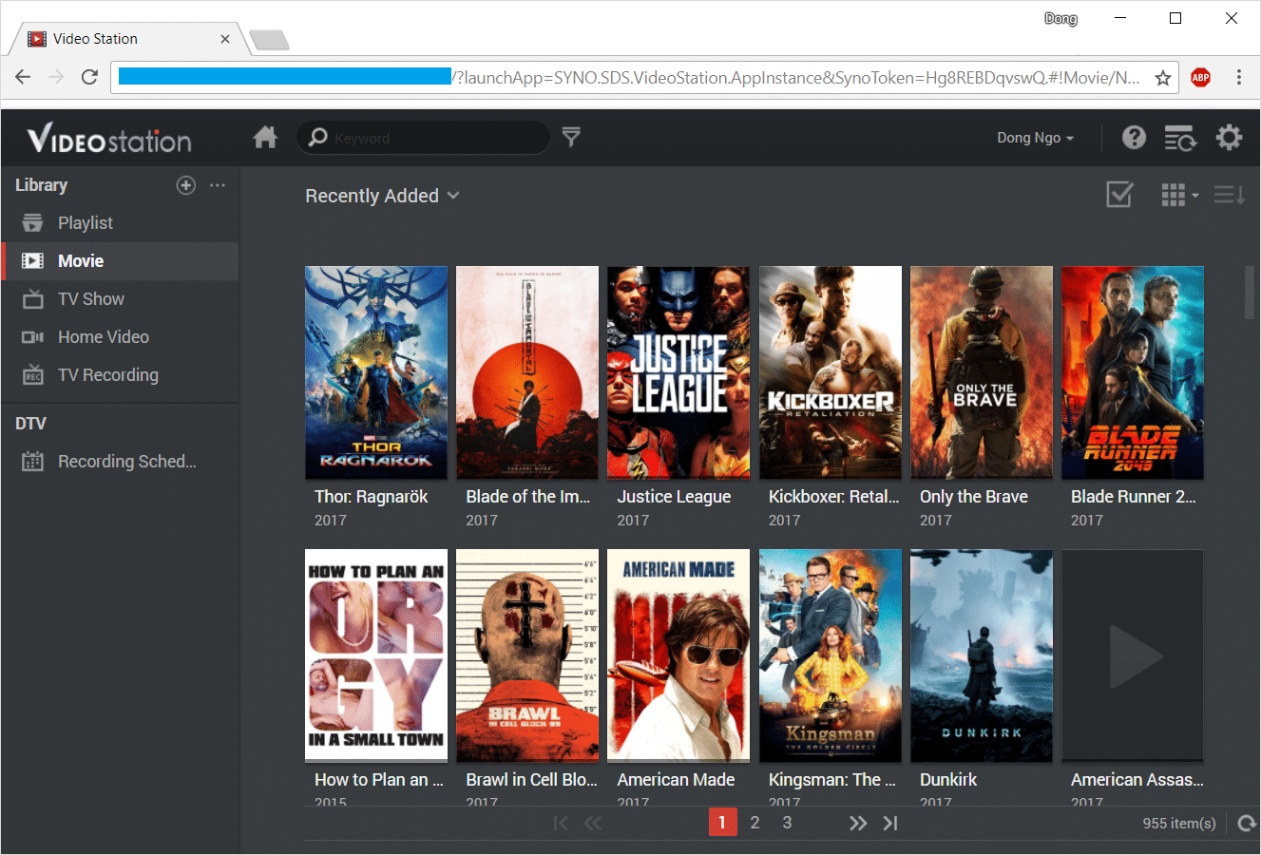The width and height of the screenshot is (1261, 855).
Task: Open the Thor: Ragnarök poster
Action: [x=376, y=372]
